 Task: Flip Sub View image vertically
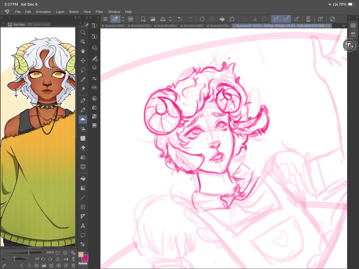[x=73, y=259]
